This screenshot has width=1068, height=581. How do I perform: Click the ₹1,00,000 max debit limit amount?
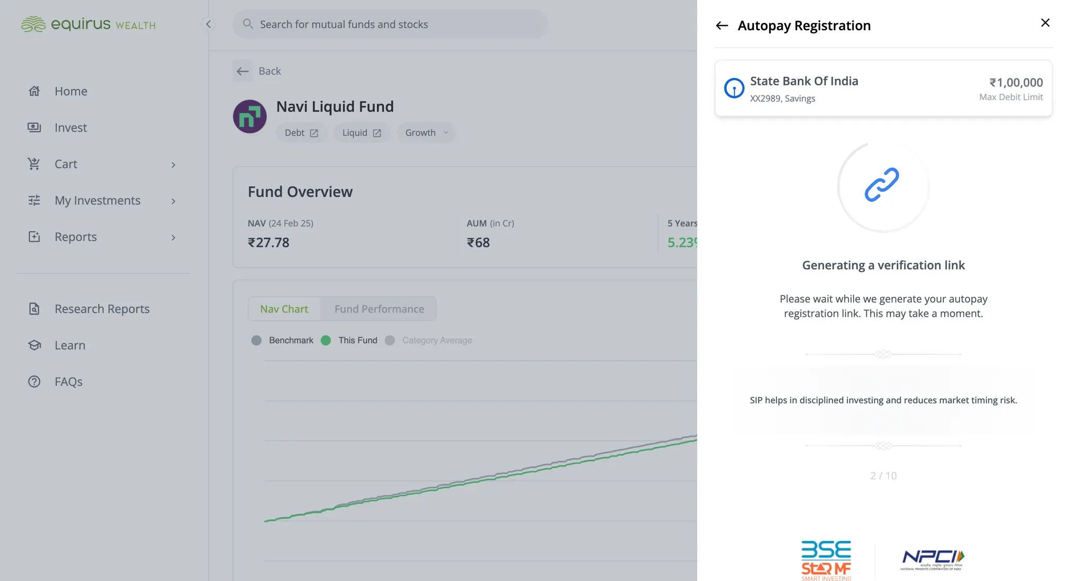coord(1016,82)
